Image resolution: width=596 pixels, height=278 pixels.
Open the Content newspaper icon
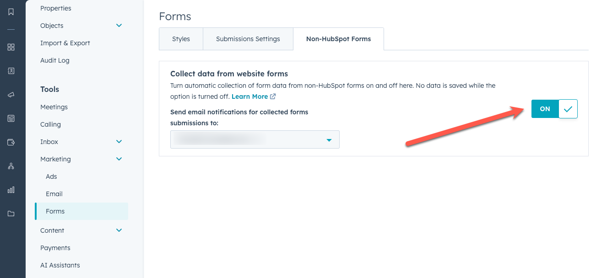11,118
